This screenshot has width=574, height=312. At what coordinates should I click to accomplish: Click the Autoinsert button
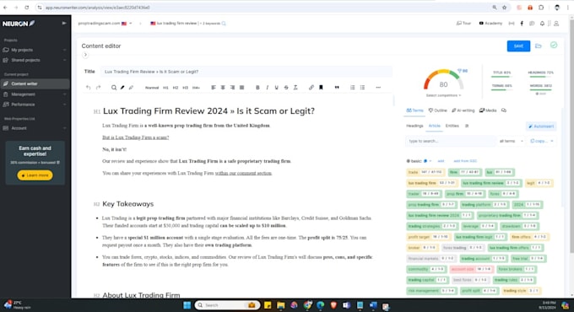pyautogui.click(x=541, y=126)
